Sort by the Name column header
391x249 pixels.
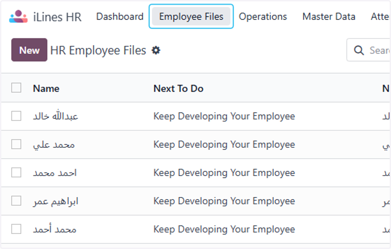[x=46, y=88]
